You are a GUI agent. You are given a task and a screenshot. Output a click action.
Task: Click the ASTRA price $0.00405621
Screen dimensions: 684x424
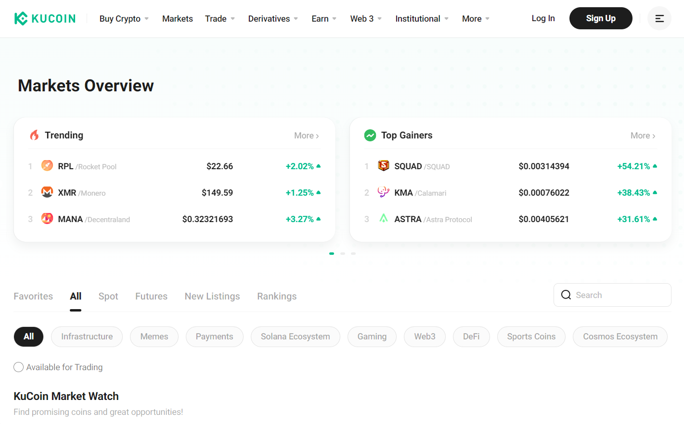tap(544, 219)
